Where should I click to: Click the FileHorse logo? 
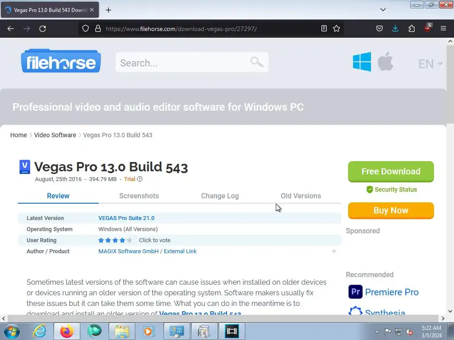click(x=61, y=61)
